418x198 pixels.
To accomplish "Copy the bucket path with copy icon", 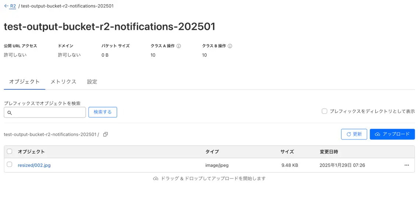I will pyautogui.click(x=105, y=134).
